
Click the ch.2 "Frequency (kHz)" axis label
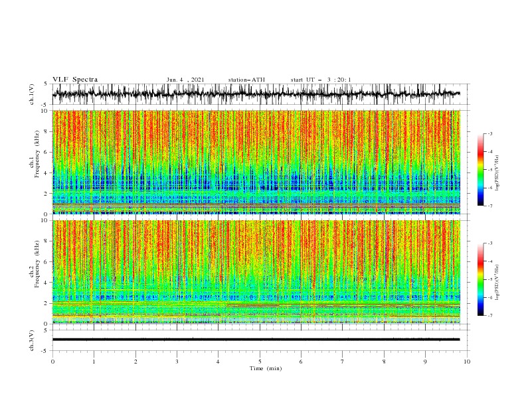click(37, 264)
